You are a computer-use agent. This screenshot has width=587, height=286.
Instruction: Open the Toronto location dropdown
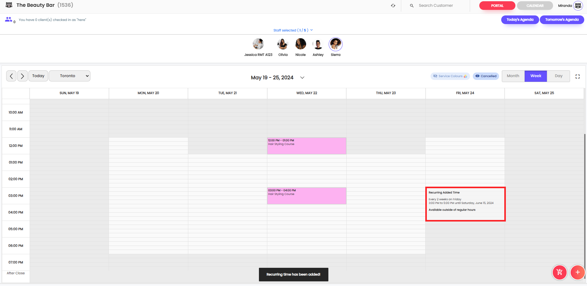69,76
